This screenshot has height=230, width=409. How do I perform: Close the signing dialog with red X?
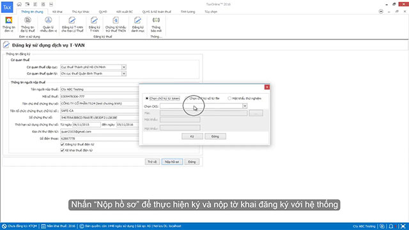[x=267, y=87]
